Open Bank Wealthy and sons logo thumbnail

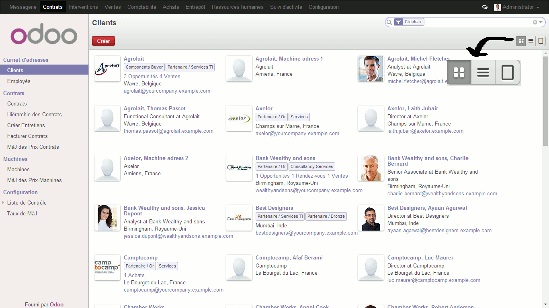pos(239,168)
